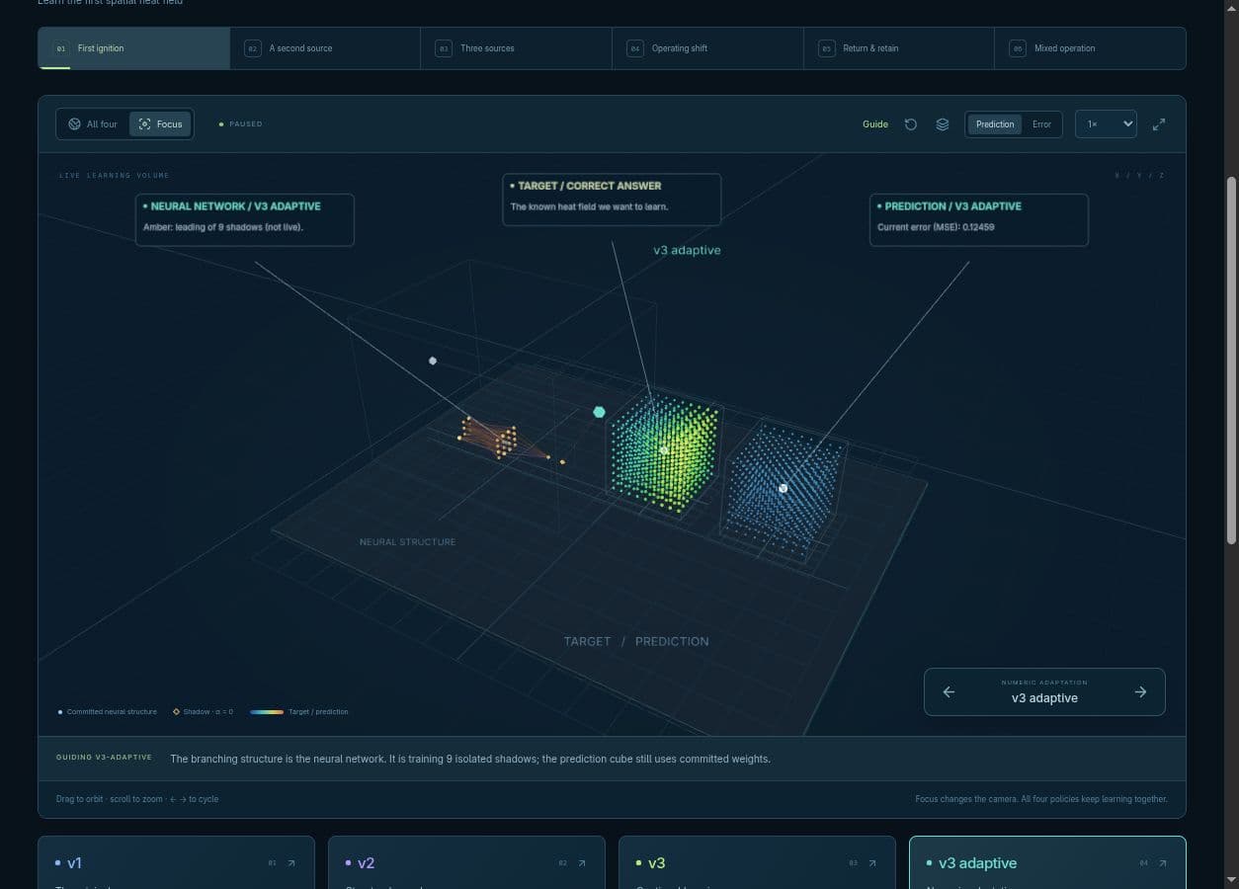This screenshot has width=1239, height=889.
Task: Open the Operating shift tab
Action: click(708, 48)
